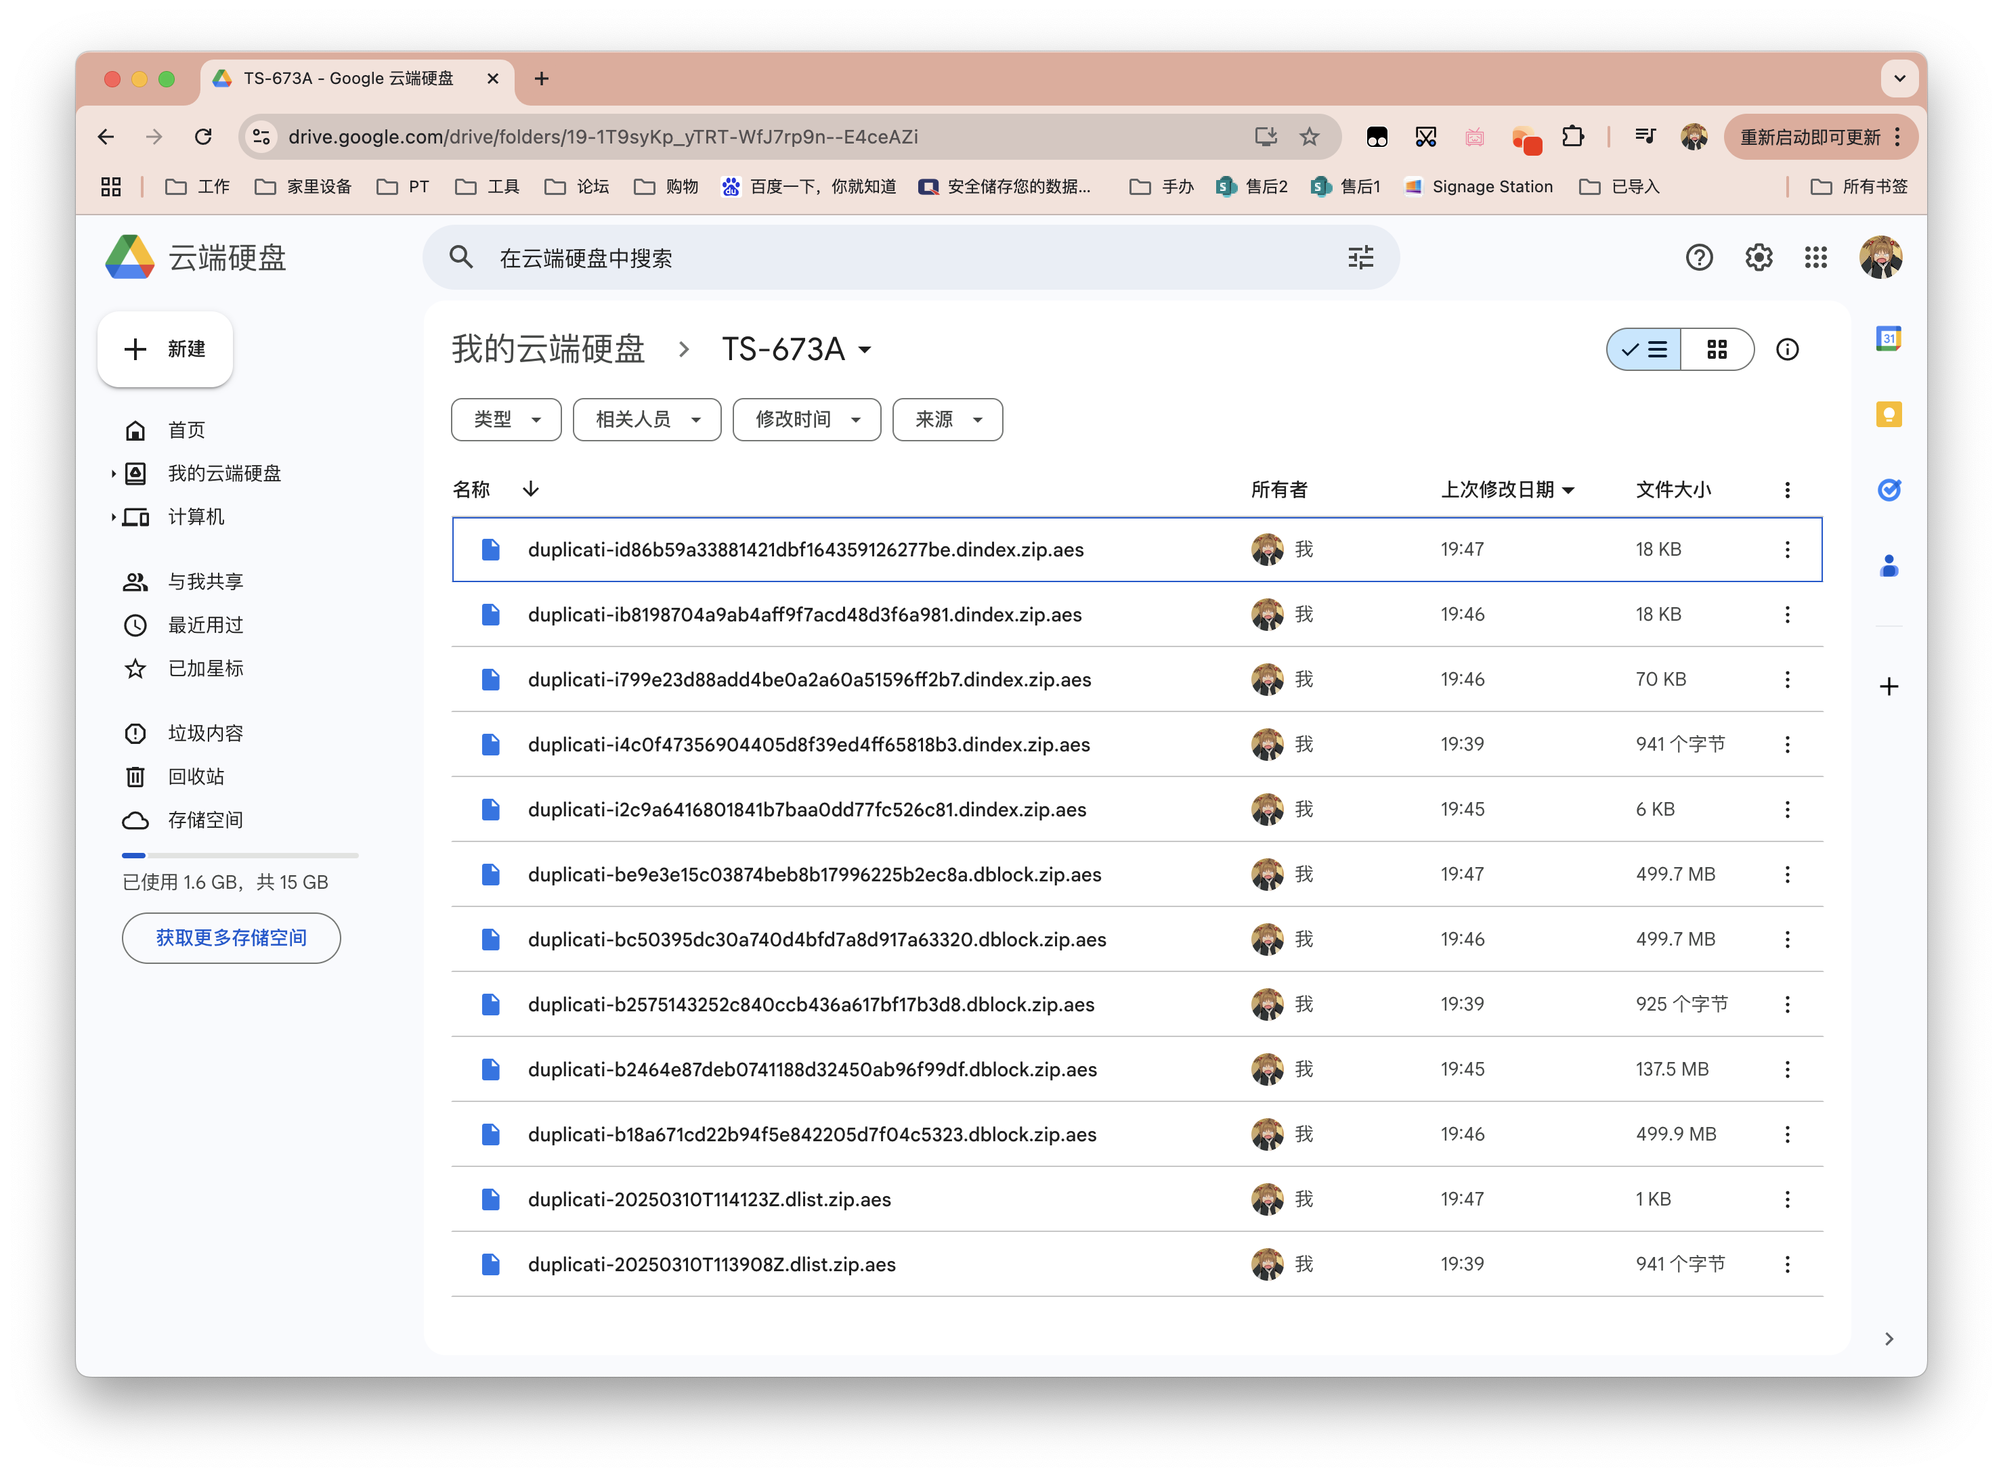Open Google Drive support help icon

click(1698, 257)
